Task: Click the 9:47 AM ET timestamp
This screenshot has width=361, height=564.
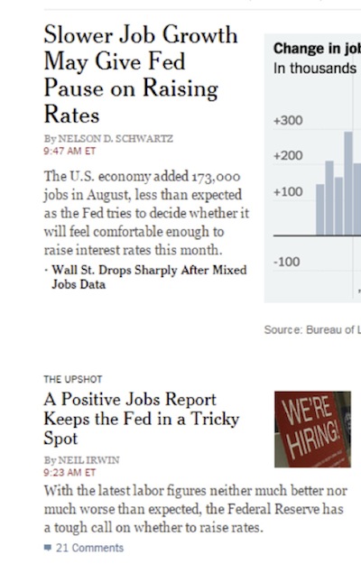Action: [x=69, y=151]
